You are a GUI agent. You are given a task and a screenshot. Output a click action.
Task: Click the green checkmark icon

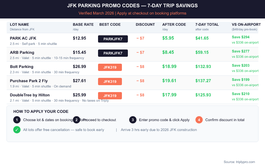coord(17,130)
